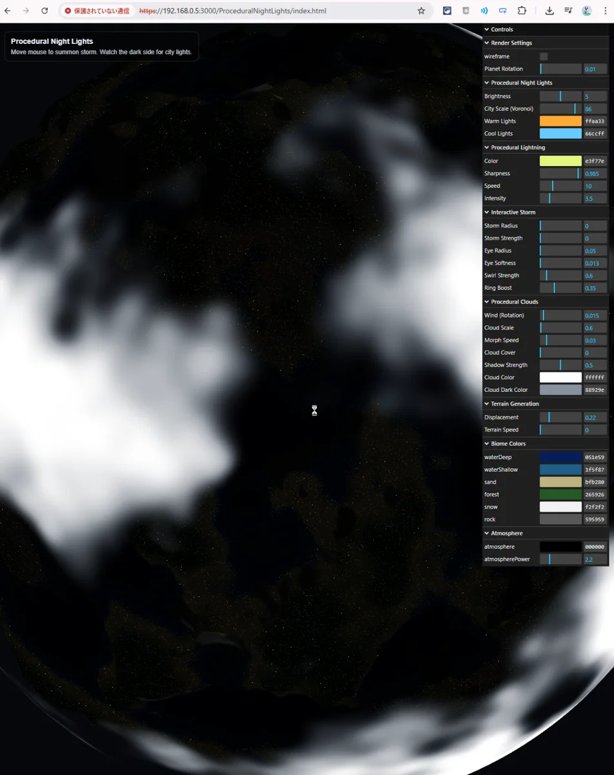Pick the Cool Lights color swatch
Viewport: 614px width, 775px height.
pos(560,134)
